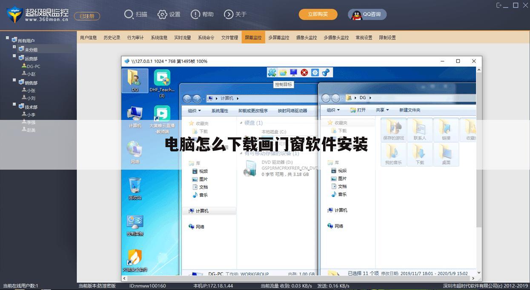The height and width of the screenshot is (290, 530).
Task: Open the 多摄像头监控 tab
Action: coord(336,37)
